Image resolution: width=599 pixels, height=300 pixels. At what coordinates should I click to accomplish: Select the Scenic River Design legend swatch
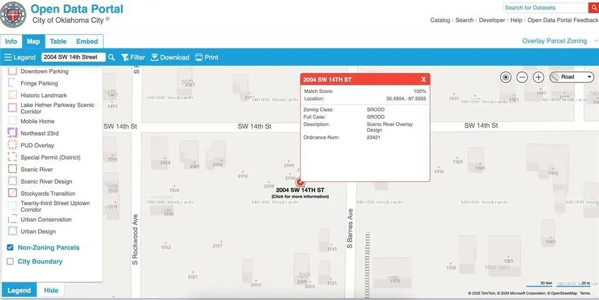click(x=12, y=181)
